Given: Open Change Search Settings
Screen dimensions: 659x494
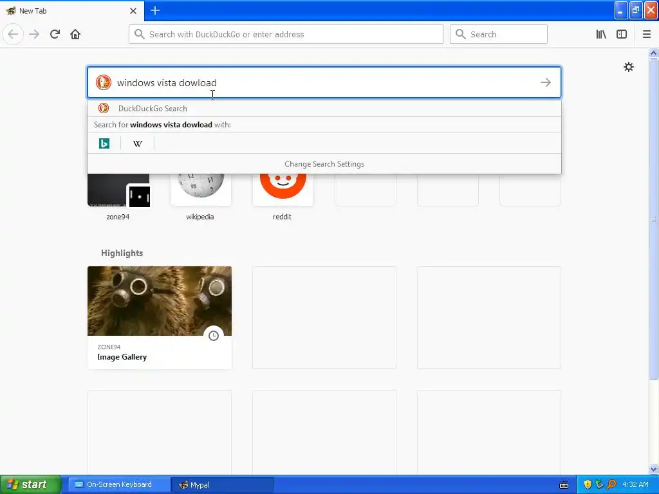Looking at the screenshot, I should click(324, 164).
